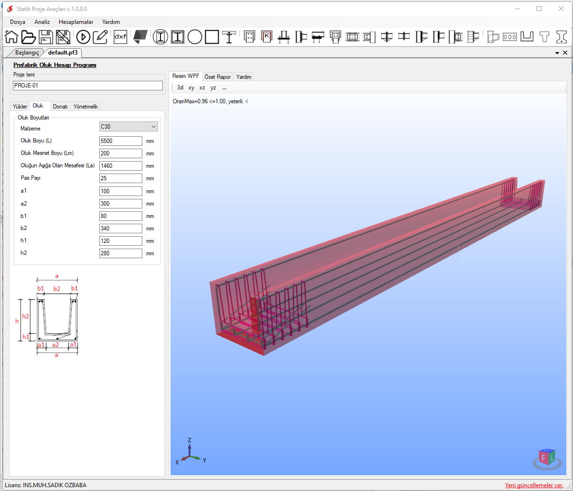Click the 'OranMax=0.96 <=1.00, yeterli' result text
Image resolution: width=573 pixels, height=491 pixels.
point(211,101)
